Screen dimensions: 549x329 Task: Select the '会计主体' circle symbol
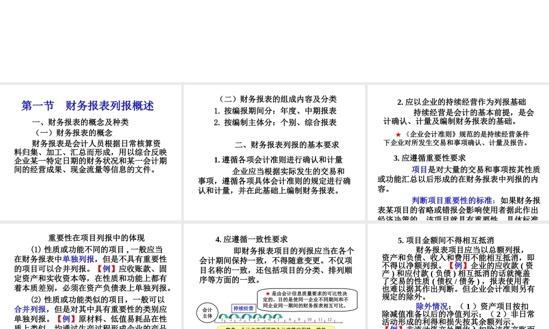pyautogui.click(x=208, y=310)
